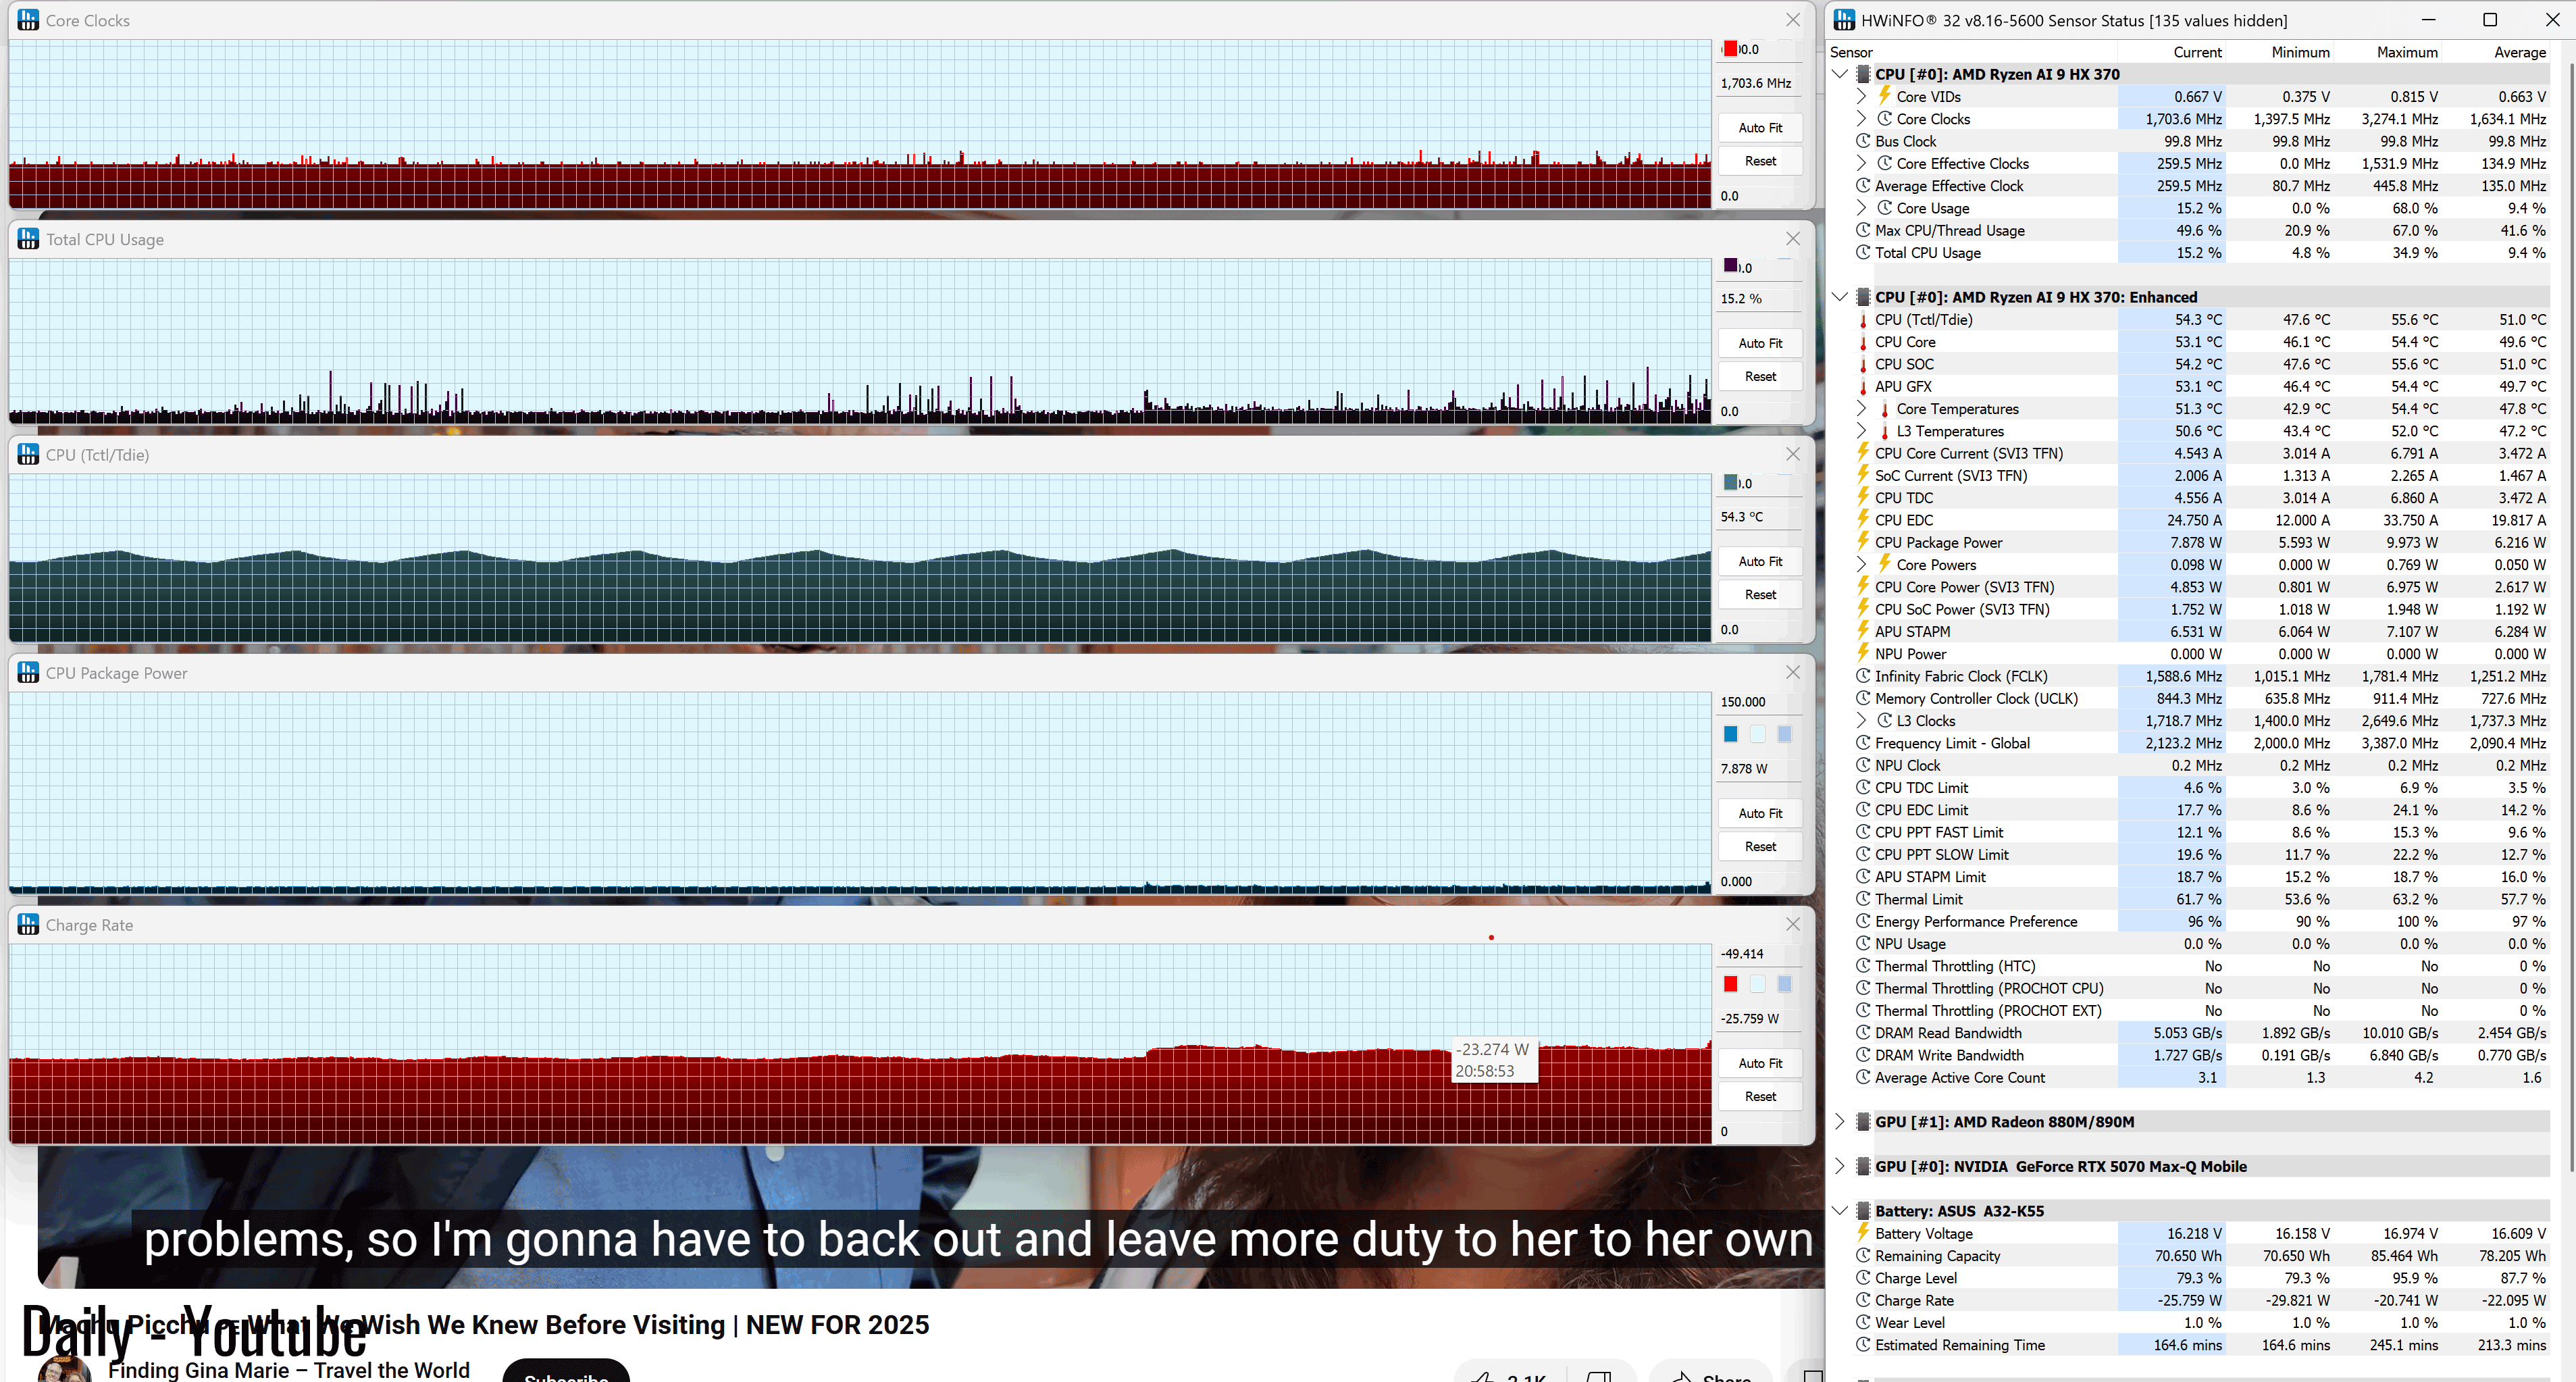The width and height of the screenshot is (2576, 1382).
Task: Click the CPU (Tctl/Tdie) graph window icon
Action: click(x=28, y=454)
